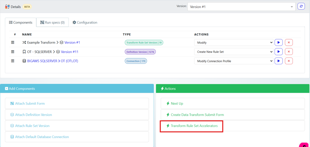Click the bookmark icon next to OT - SQLSERVER
Screen dimensions: 310x147
[x=24, y=52]
